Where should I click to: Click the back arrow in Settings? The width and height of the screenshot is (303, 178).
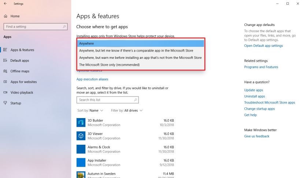point(5,3)
